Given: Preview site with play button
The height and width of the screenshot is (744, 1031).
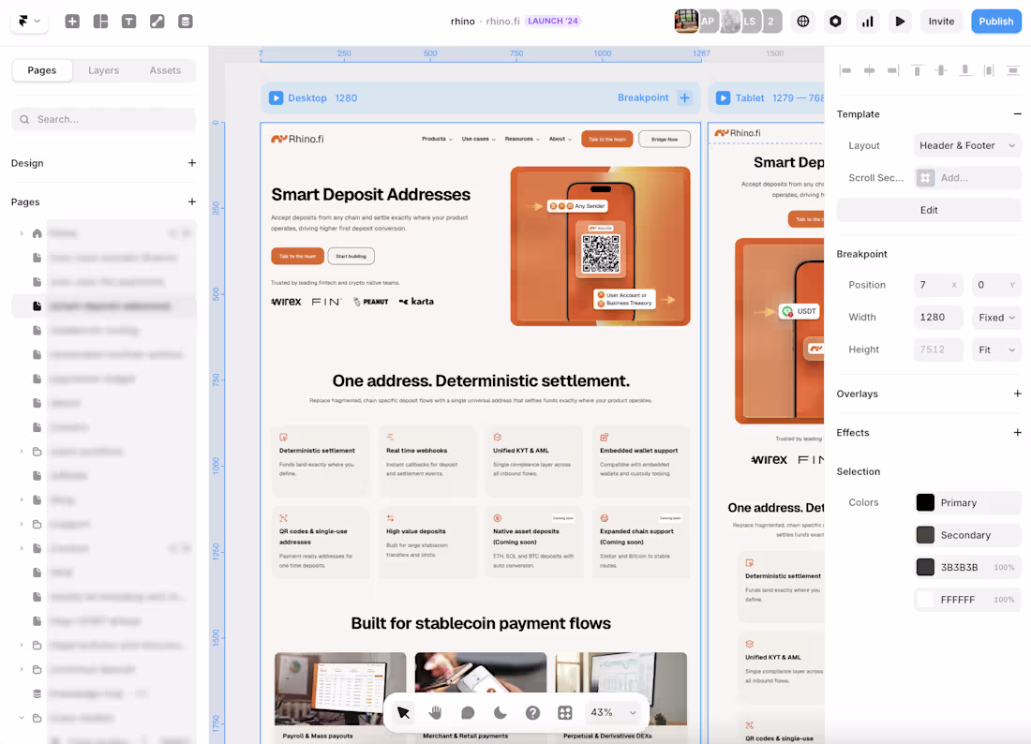Looking at the screenshot, I should pyautogui.click(x=900, y=21).
